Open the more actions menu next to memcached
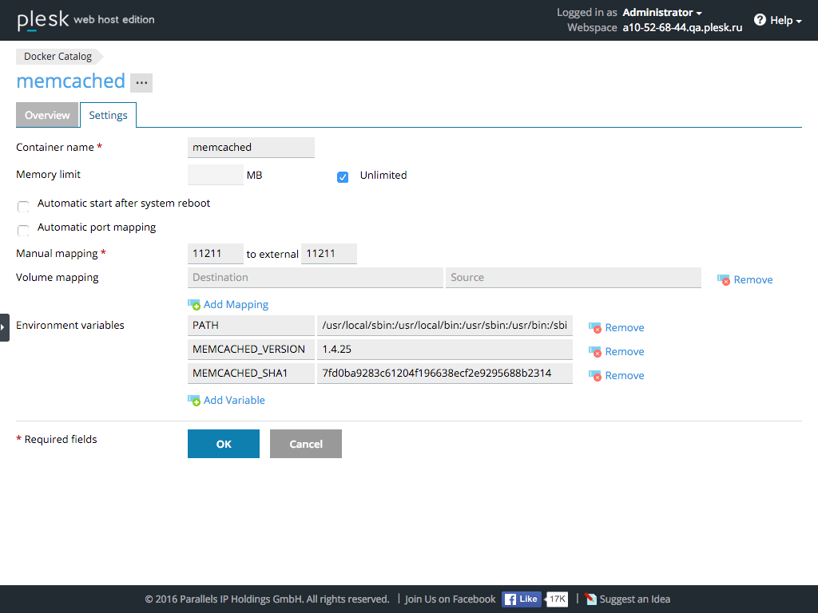818x613 pixels. click(141, 82)
